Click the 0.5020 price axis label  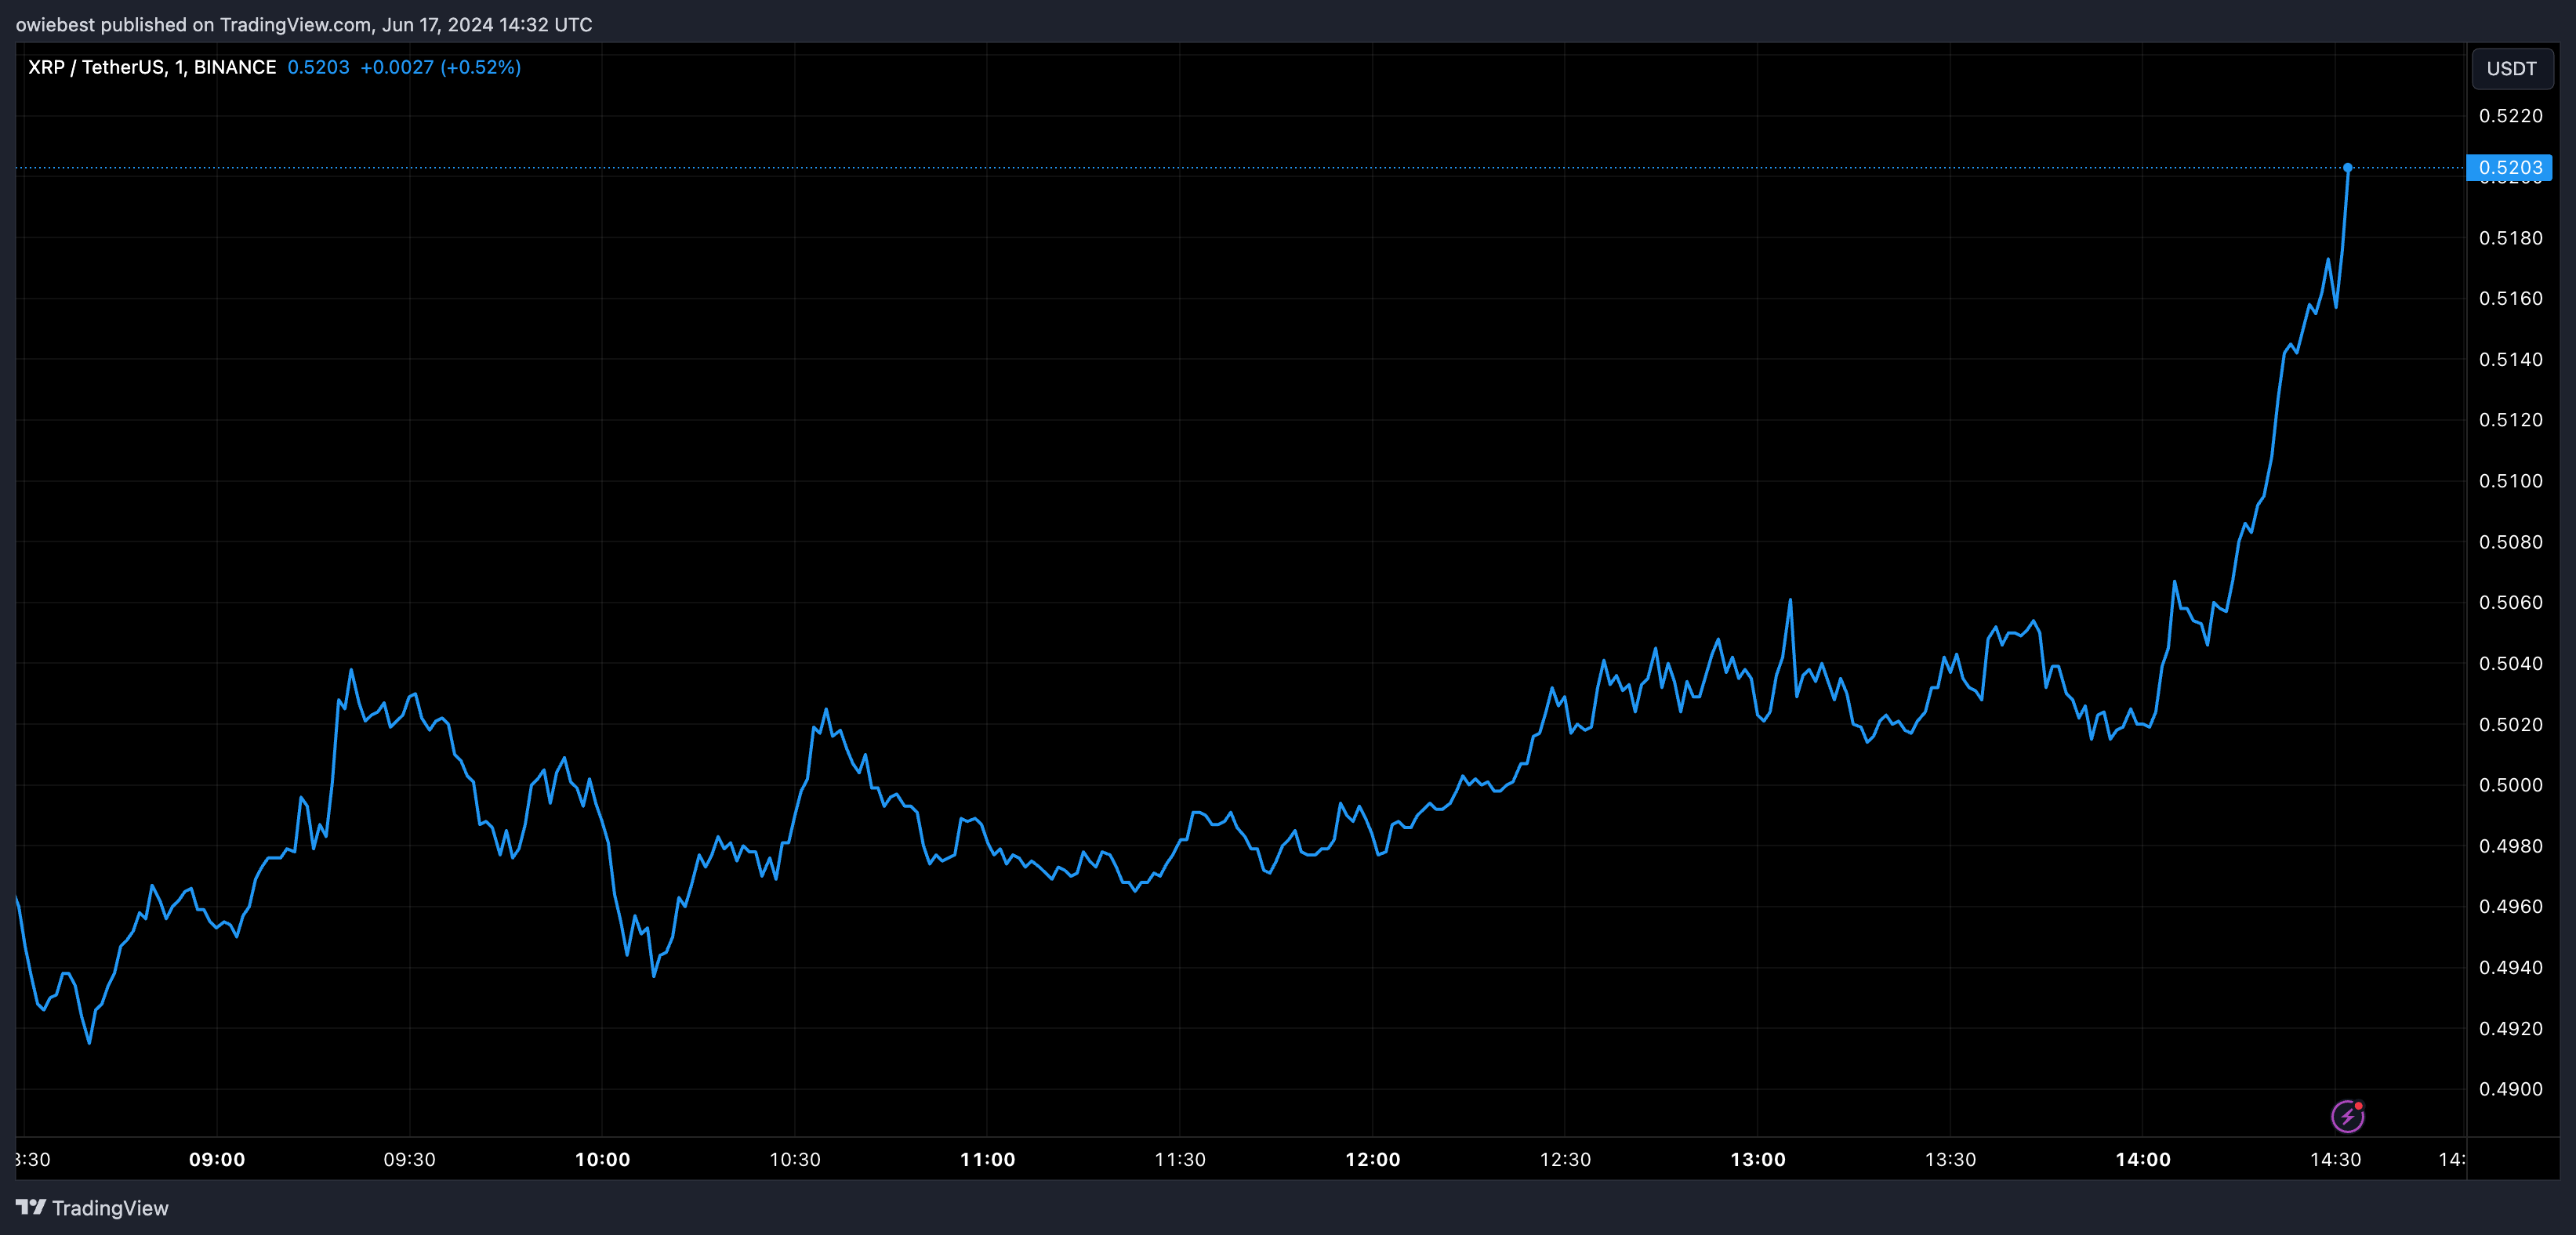pyautogui.click(x=2510, y=724)
